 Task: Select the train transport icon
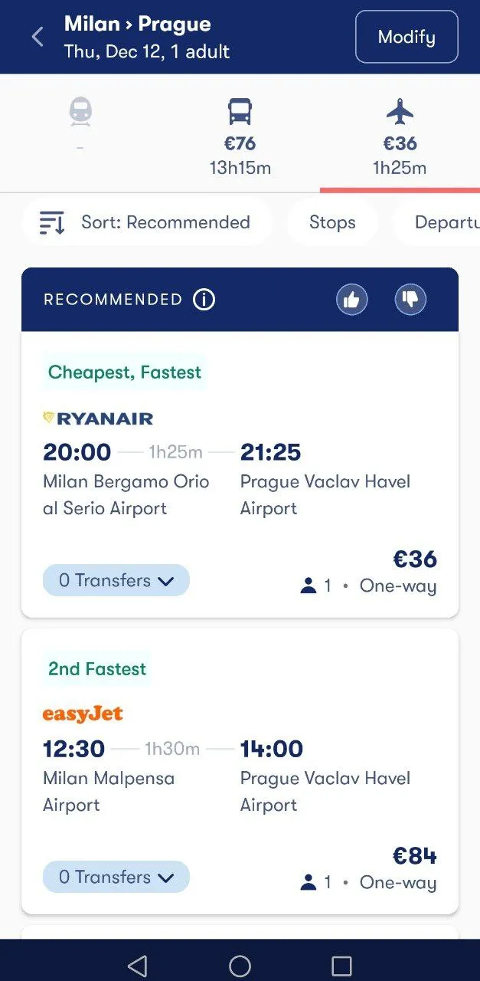pos(80,113)
